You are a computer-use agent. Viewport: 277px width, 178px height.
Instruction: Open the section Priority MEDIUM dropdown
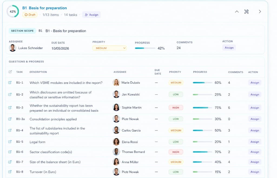click(109, 48)
